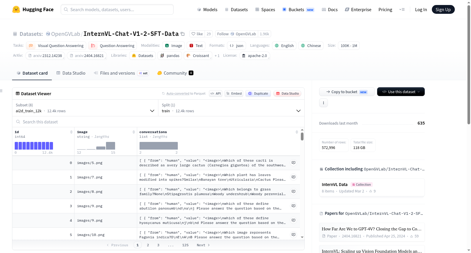
Task: Click the OpenGVLab organization avatar icon
Action: pos(48,34)
